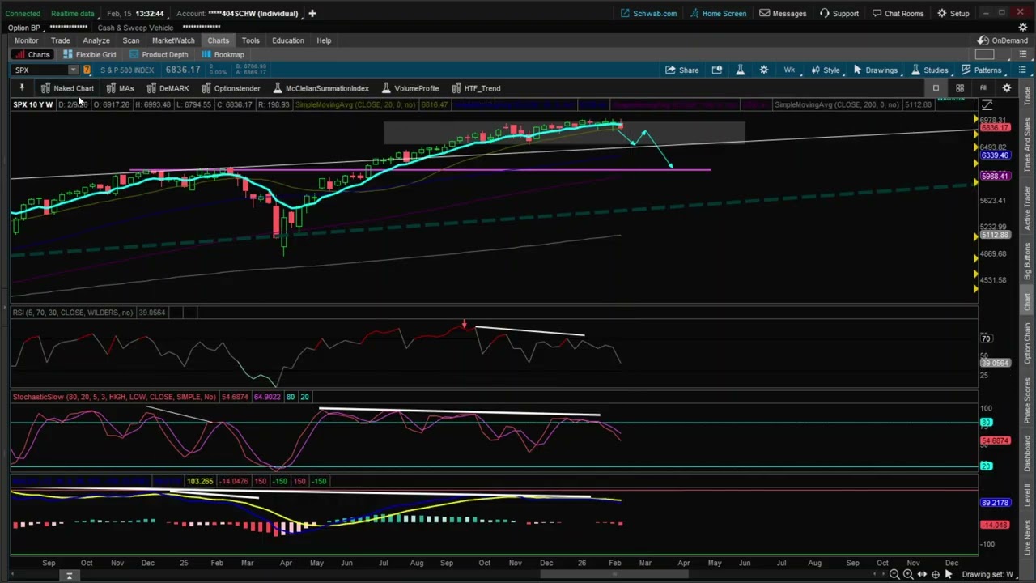1036x583 pixels.
Task: Zoom out on the chart
Action: (x=894, y=574)
